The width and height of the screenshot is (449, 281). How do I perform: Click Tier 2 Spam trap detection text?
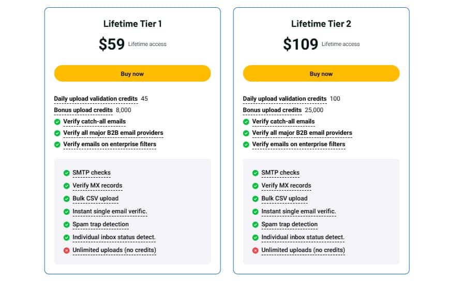(289, 224)
